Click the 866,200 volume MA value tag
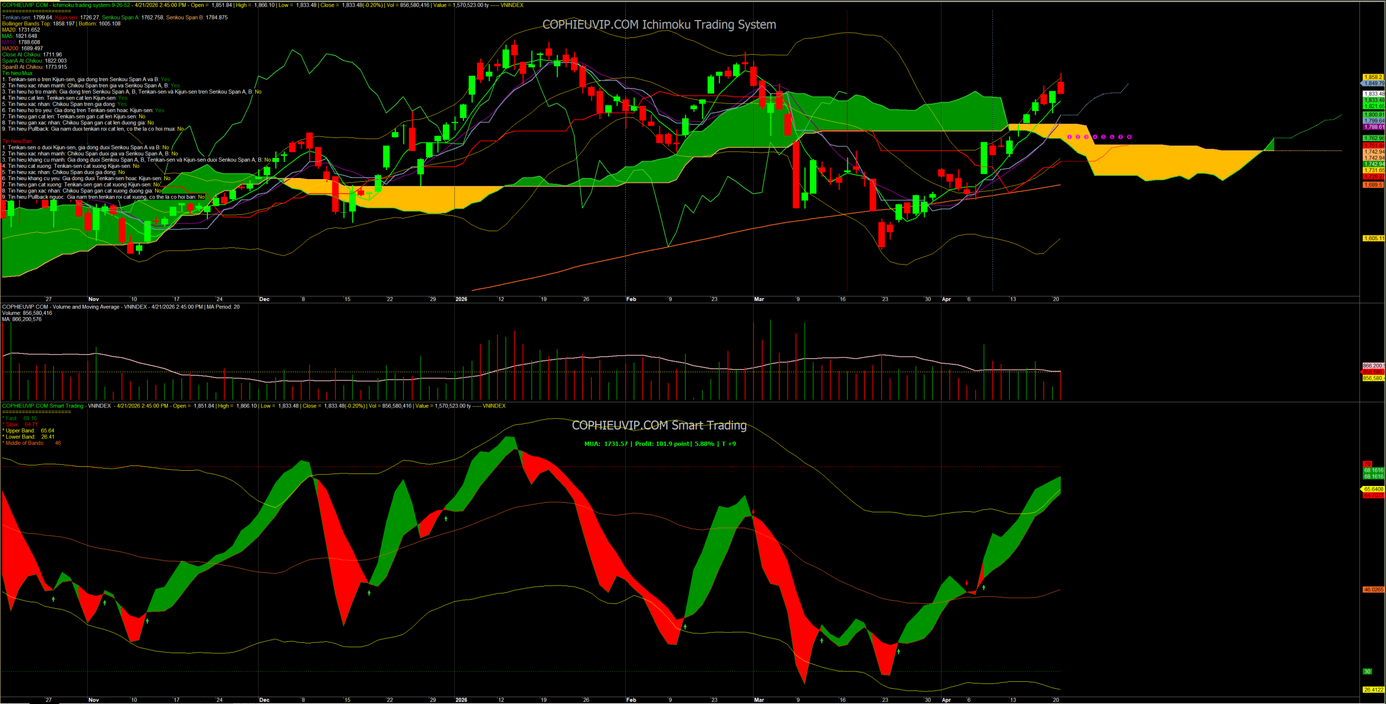This screenshot has width=1386, height=704. [1372, 366]
